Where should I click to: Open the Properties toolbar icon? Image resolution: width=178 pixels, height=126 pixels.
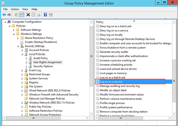tap(33, 15)
